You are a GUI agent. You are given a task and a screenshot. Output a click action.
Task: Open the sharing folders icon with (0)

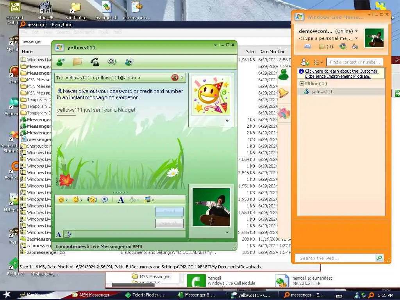(326, 46)
